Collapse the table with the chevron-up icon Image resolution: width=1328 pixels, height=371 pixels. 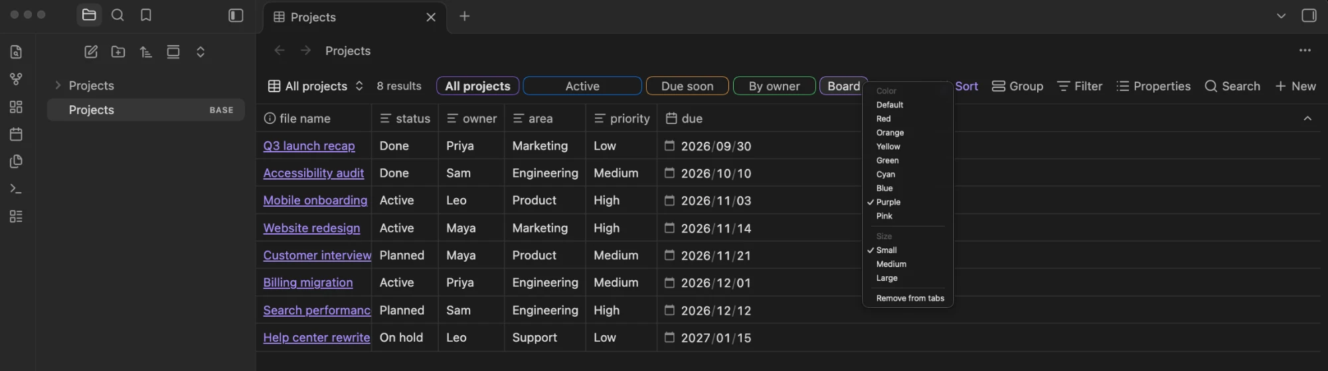click(1307, 119)
